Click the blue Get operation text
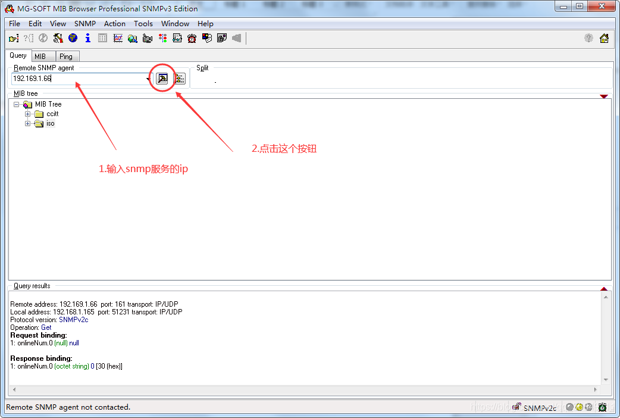 point(46,327)
